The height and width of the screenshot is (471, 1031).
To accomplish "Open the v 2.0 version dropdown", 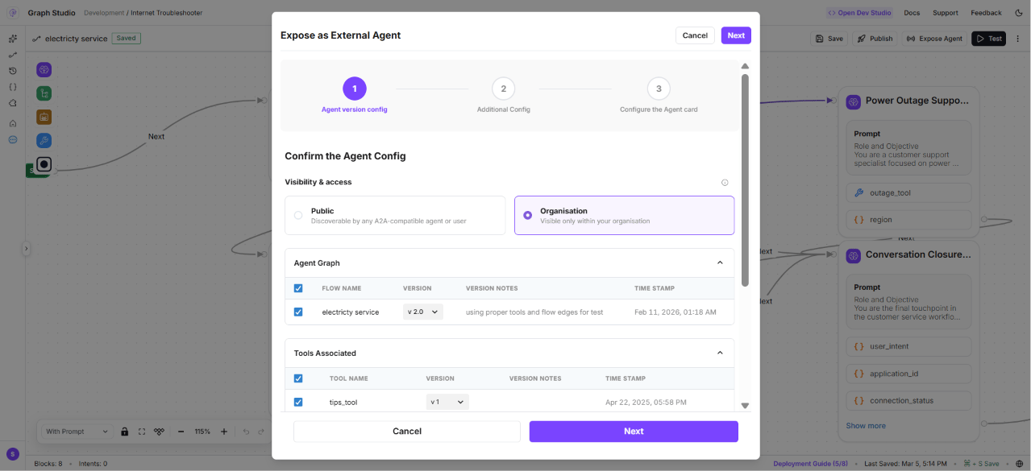I will click(423, 312).
